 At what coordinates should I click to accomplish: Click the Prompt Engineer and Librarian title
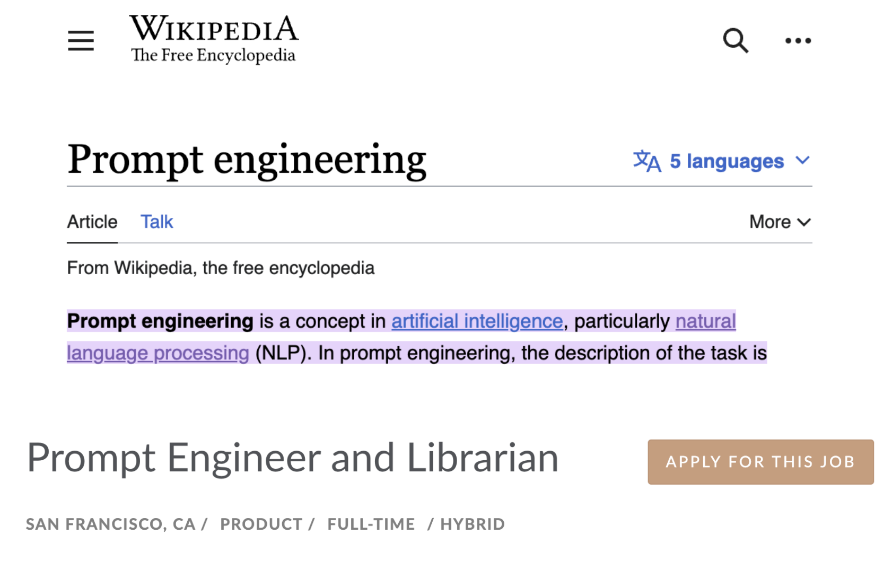click(x=293, y=458)
